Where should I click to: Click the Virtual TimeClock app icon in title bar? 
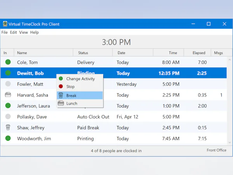[x=5, y=24]
